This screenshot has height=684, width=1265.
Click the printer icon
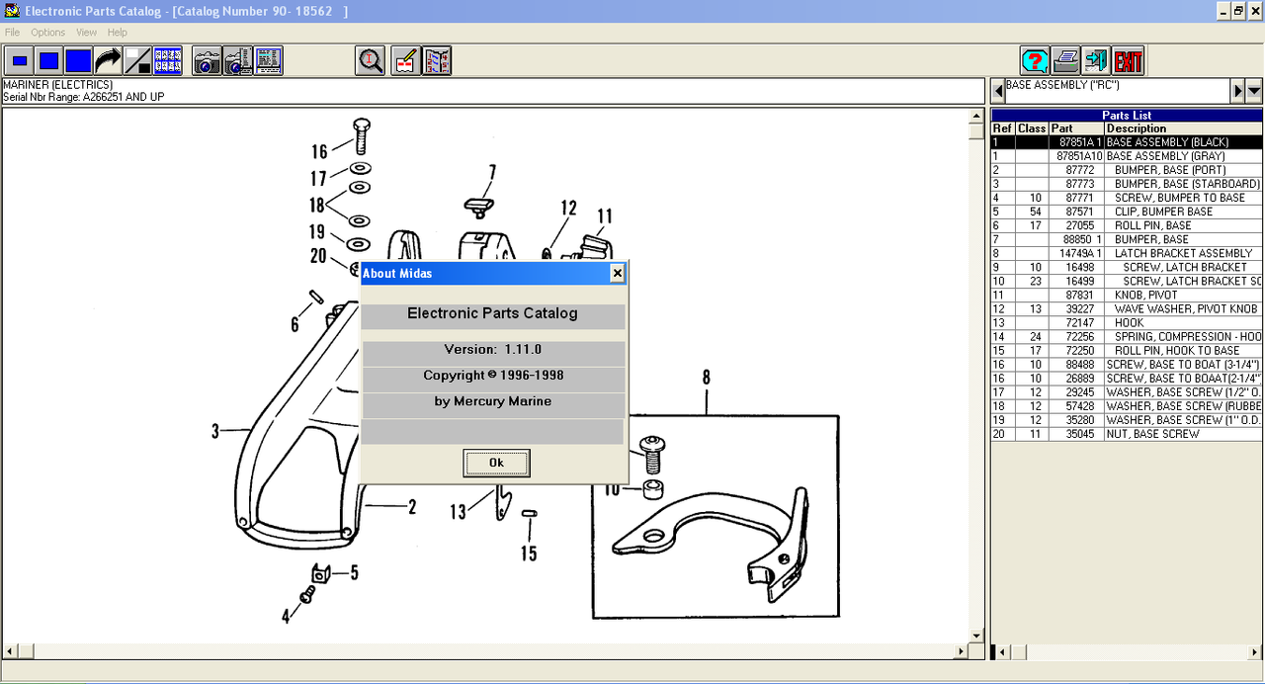click(x=1065, y=61)
